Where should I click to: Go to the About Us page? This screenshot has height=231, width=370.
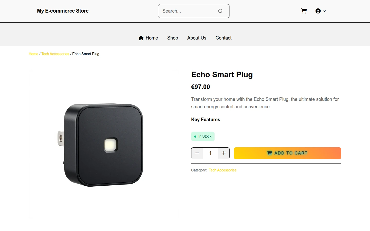[197, 38]
